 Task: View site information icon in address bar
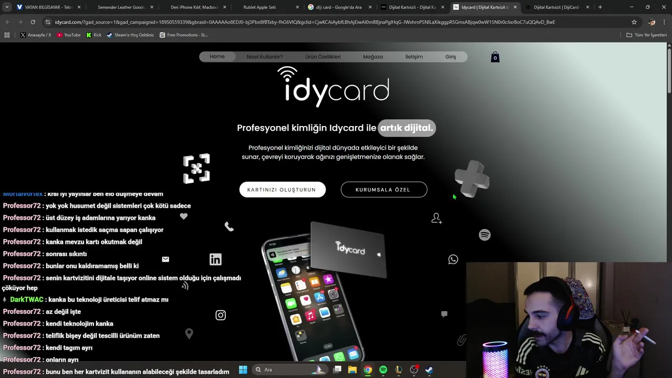coord(48,22)
